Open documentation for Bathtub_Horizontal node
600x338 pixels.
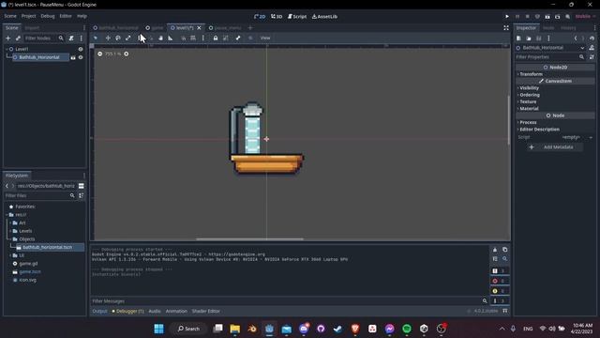tap(592, 48)
